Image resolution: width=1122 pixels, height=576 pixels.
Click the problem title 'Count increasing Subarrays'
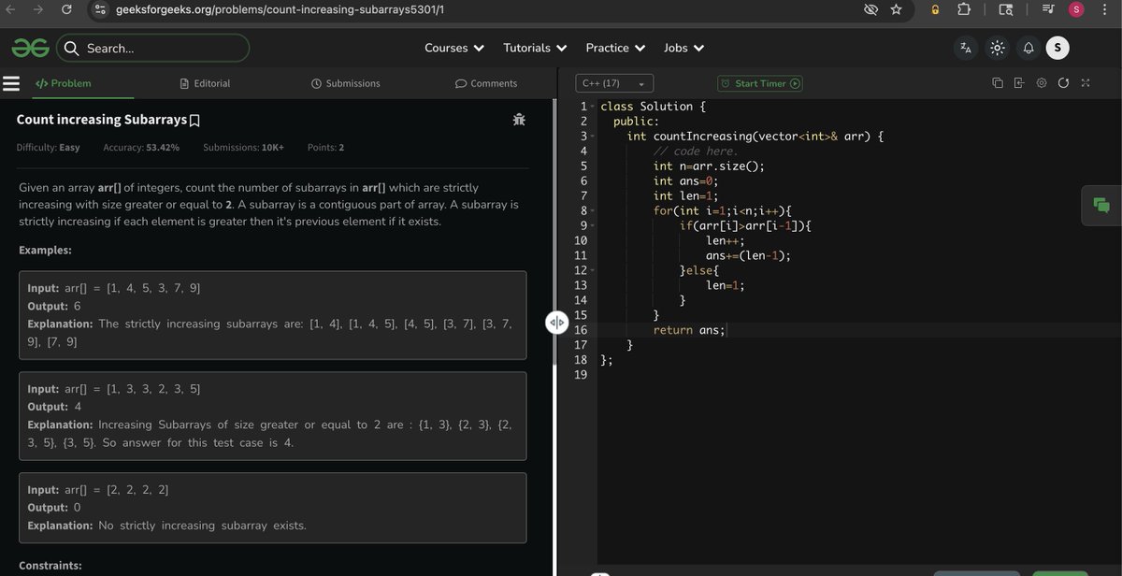(101, 120)
